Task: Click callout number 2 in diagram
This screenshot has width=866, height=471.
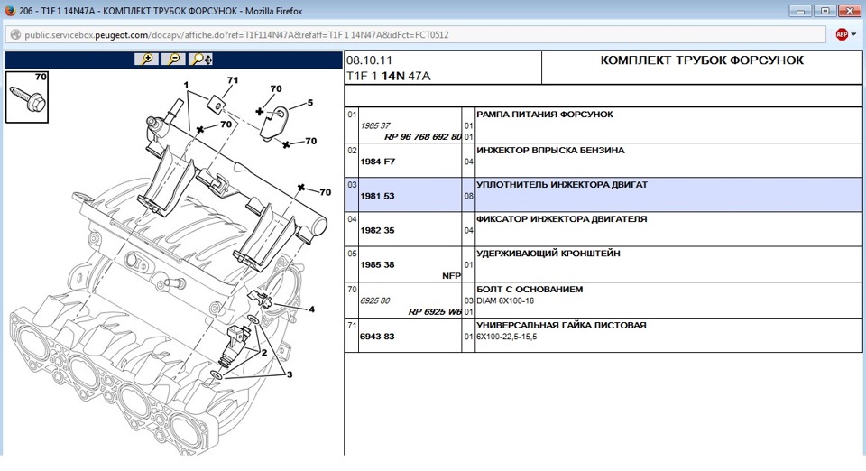Action: click(x=264, y=352)
